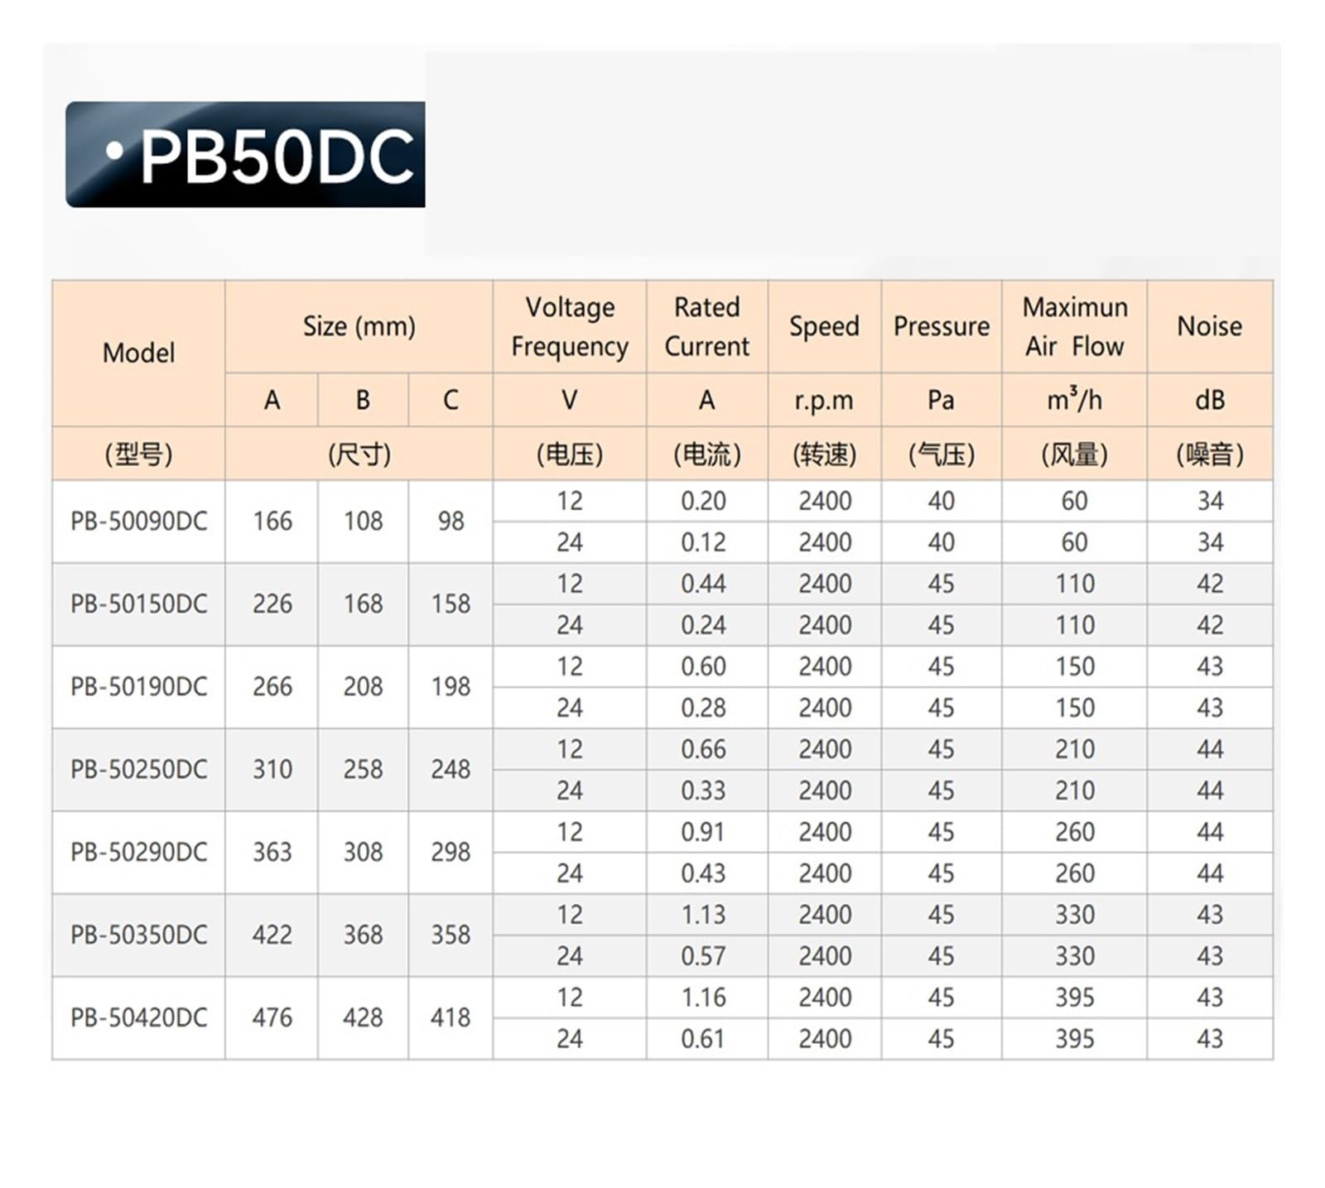Click size B value 428
The image size is (1325, 1188).
point(363,1018)
